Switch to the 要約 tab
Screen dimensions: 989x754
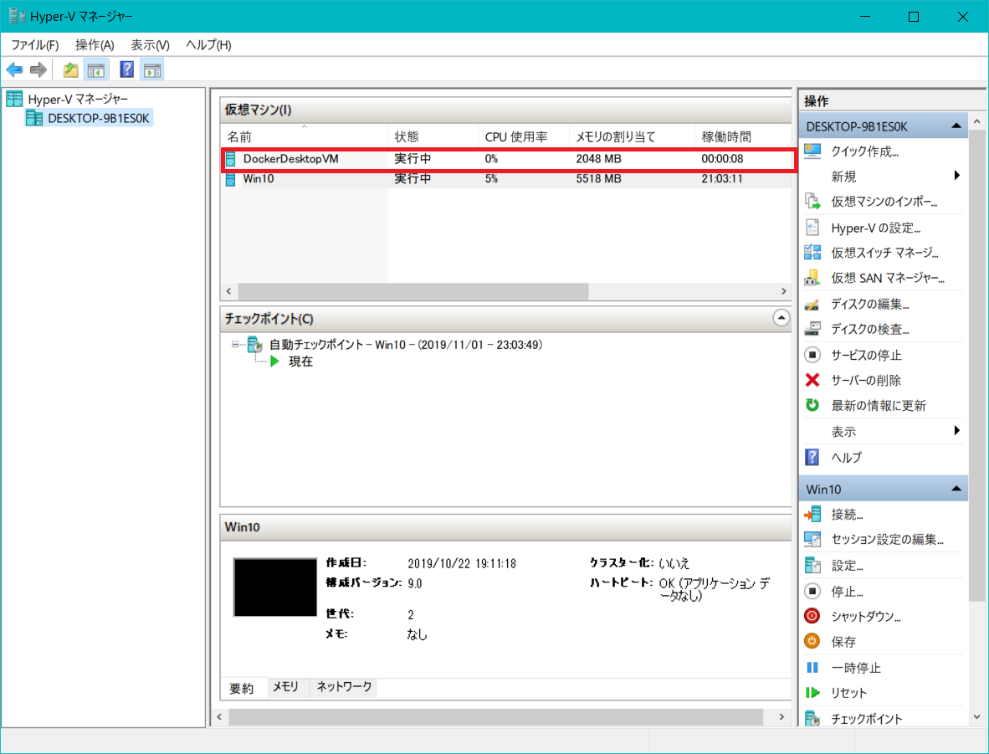(x=242, y=688)
